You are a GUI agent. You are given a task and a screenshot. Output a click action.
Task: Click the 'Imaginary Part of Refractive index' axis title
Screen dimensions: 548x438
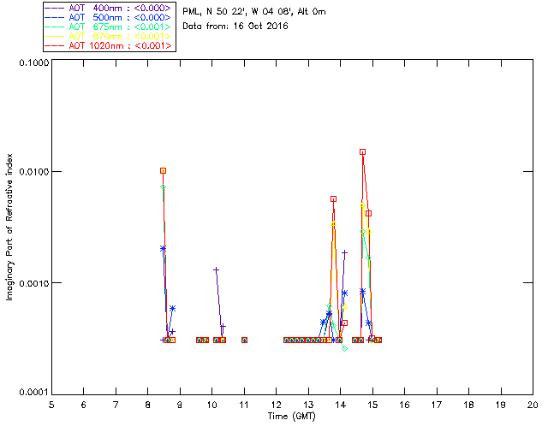pos(9,227)
